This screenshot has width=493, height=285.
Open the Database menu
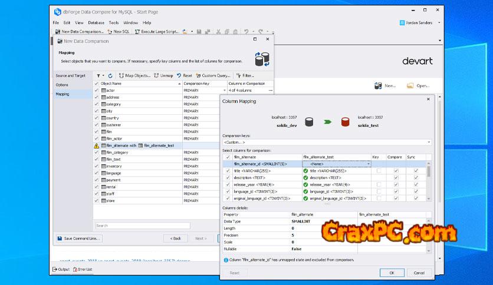pos(96,22)
